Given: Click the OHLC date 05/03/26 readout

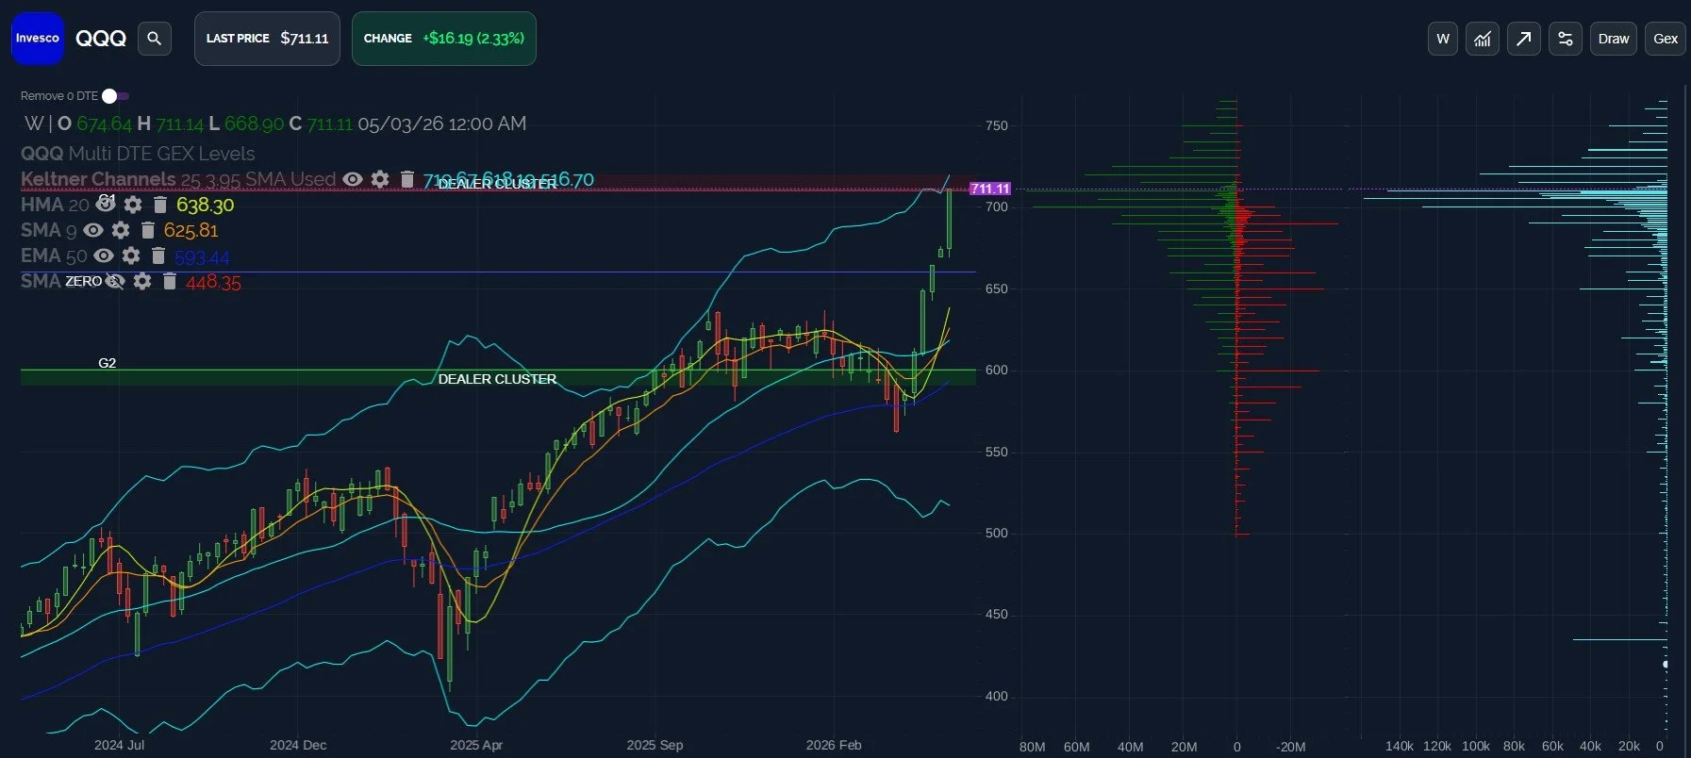Looking at the screenshot, I should (442, 124).
